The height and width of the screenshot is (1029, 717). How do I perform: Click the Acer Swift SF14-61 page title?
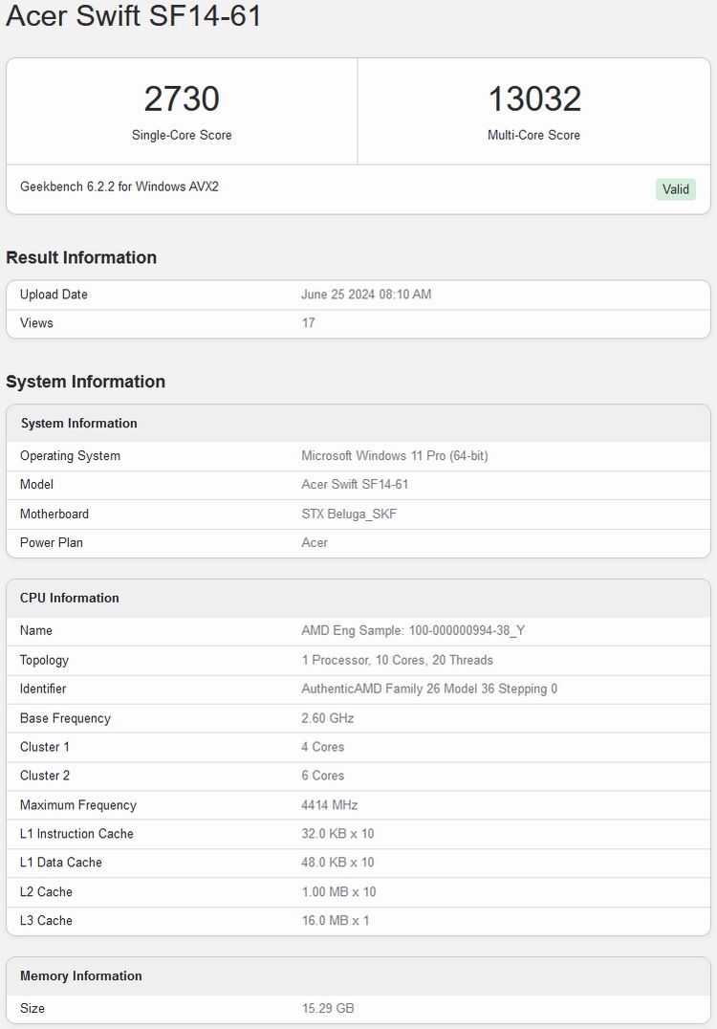(134, 16)
